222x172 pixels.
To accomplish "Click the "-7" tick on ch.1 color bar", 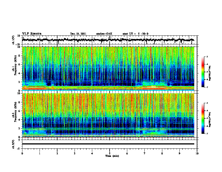I will pyautogui.click(x=207, y=87).
